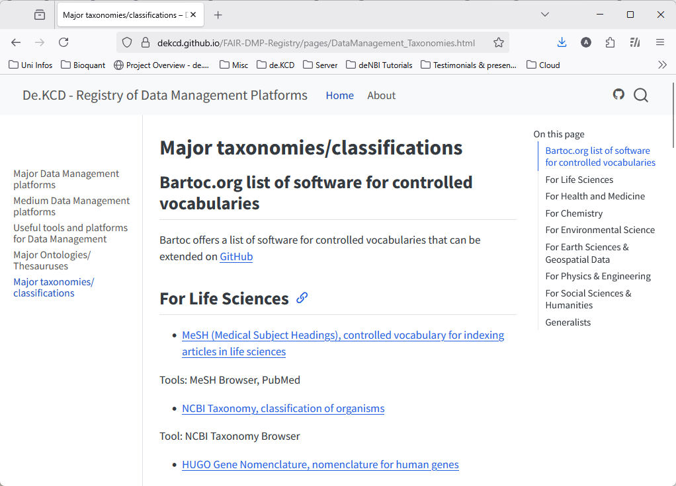The image size is (676, 486).
Task: Switch to the About page
Action: (x=381, y=95)
